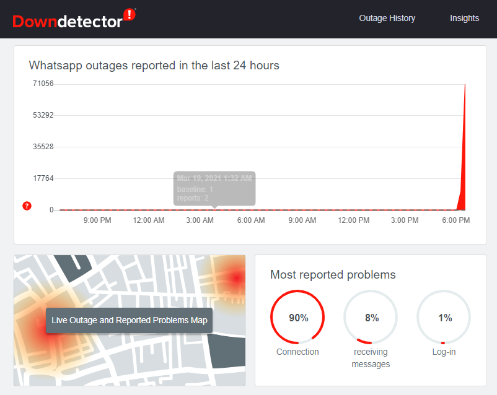Click the 53292 y-axis value
497x395 pixels.
(x=43, y=115)
